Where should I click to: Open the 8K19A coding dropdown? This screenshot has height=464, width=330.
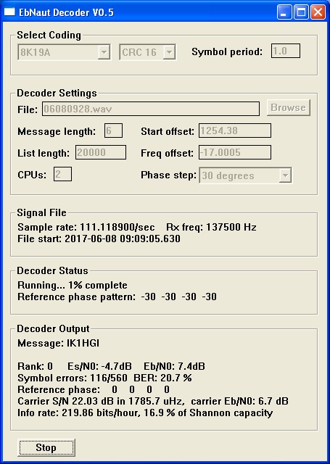(x=104, y=52)
